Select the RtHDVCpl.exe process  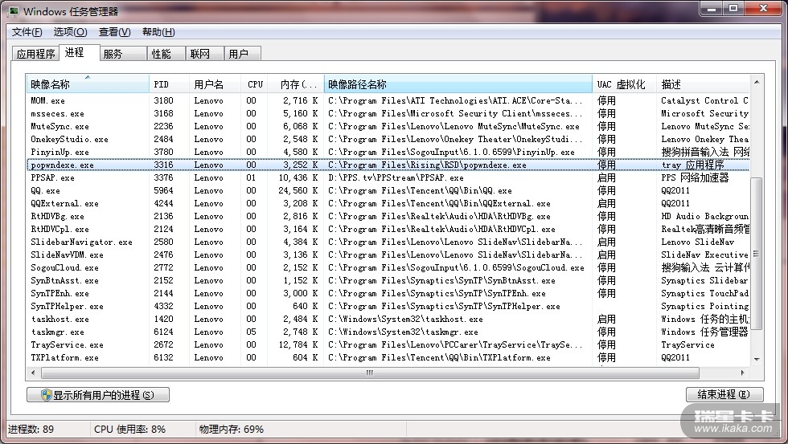tap(388, 230)
